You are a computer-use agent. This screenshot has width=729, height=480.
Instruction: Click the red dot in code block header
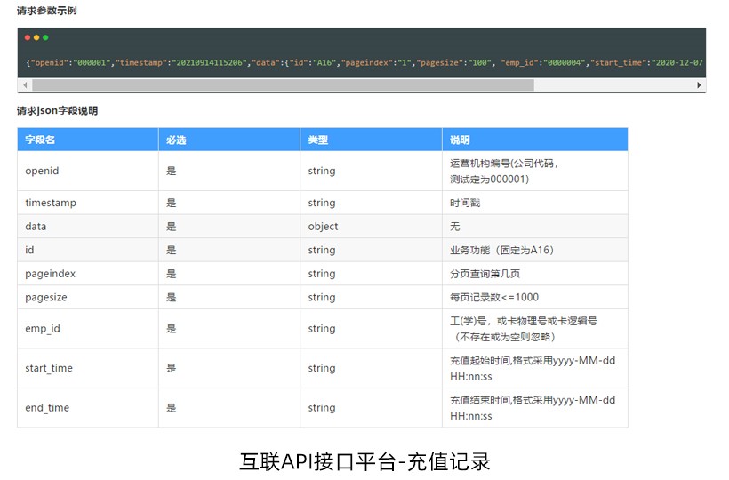pos(28,37)
